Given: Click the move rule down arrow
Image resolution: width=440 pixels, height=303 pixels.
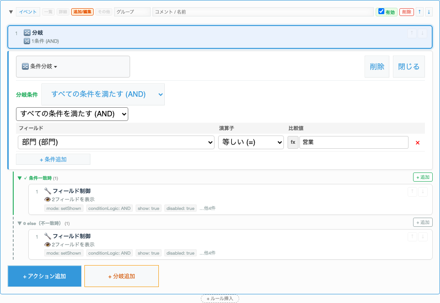Looking at the screenshot, I should point(429,12).
